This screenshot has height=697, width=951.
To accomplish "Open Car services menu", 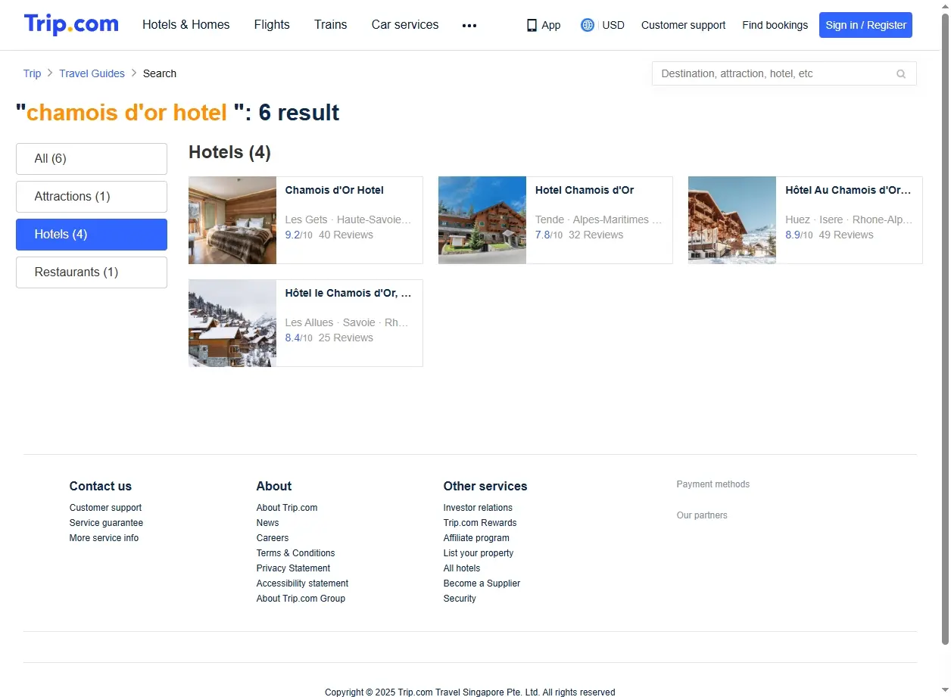I will (x=405, y=25).
